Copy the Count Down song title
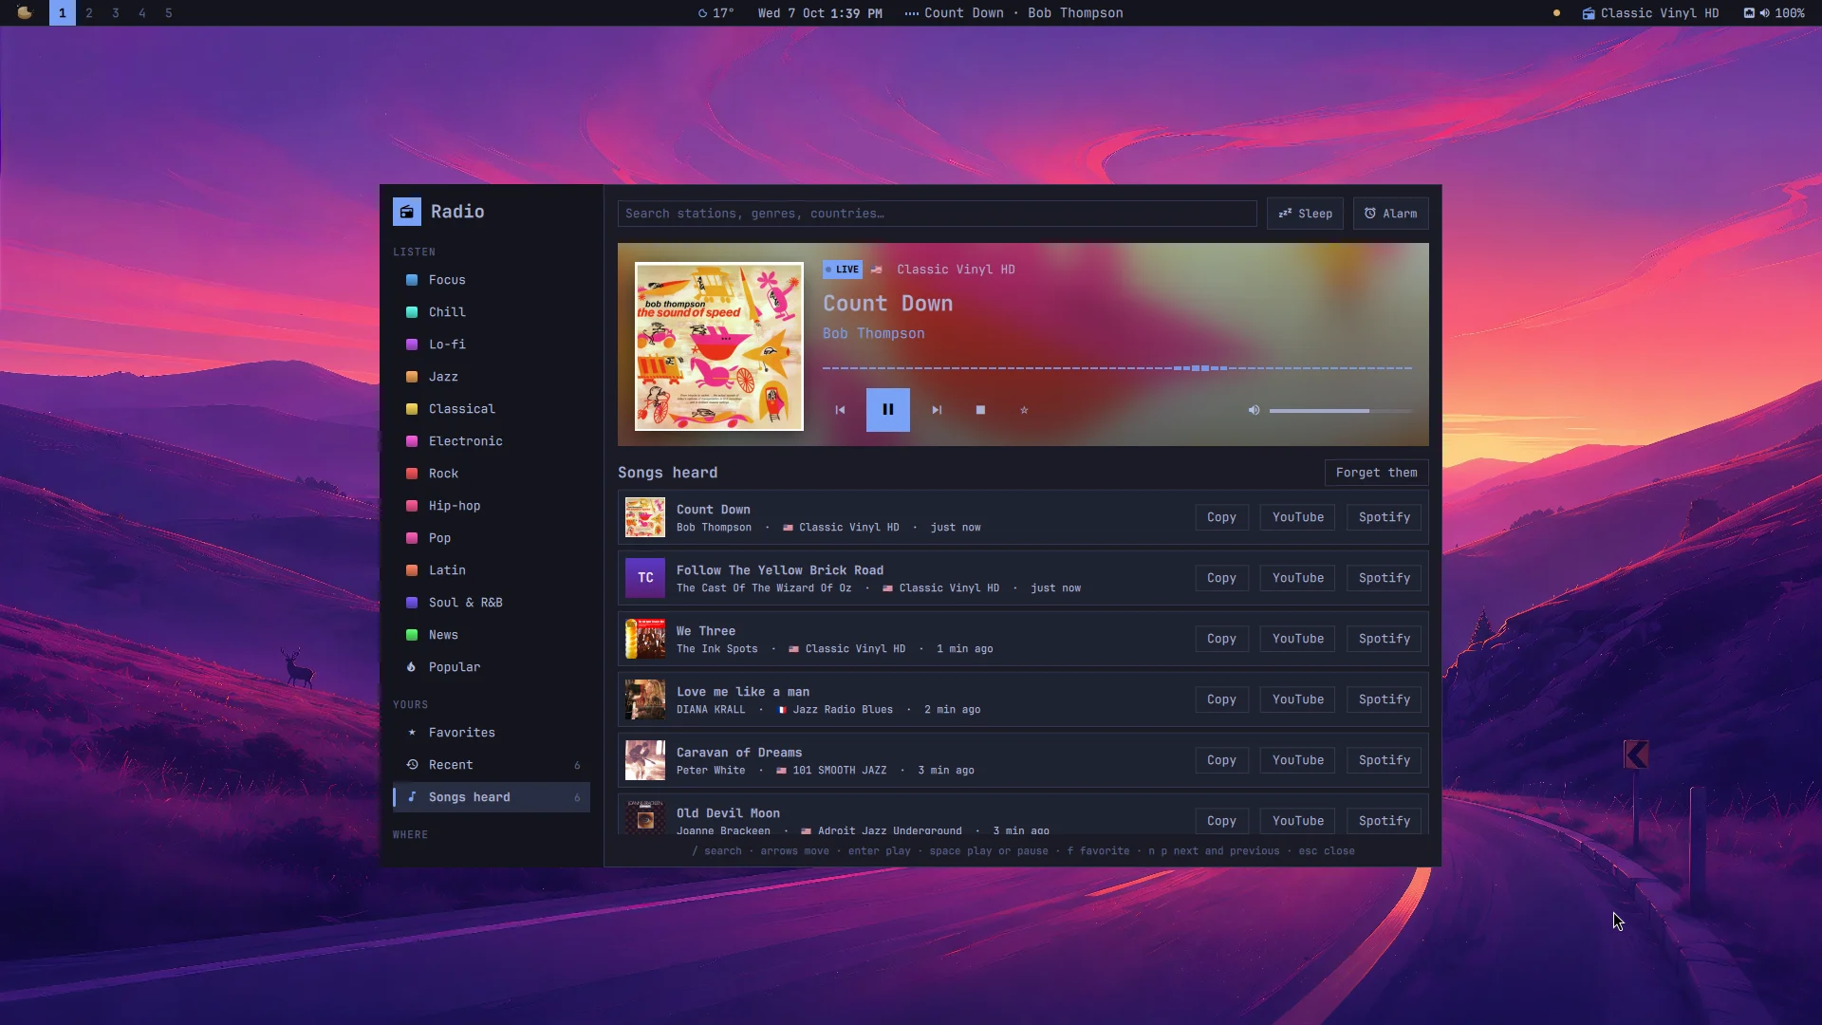Screen dimensions: 1822x1025 point(1221,517)
